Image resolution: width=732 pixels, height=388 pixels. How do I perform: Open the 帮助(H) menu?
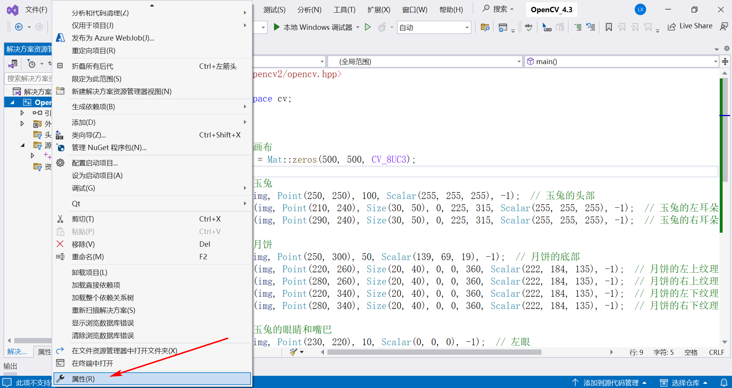pos(451,10)
